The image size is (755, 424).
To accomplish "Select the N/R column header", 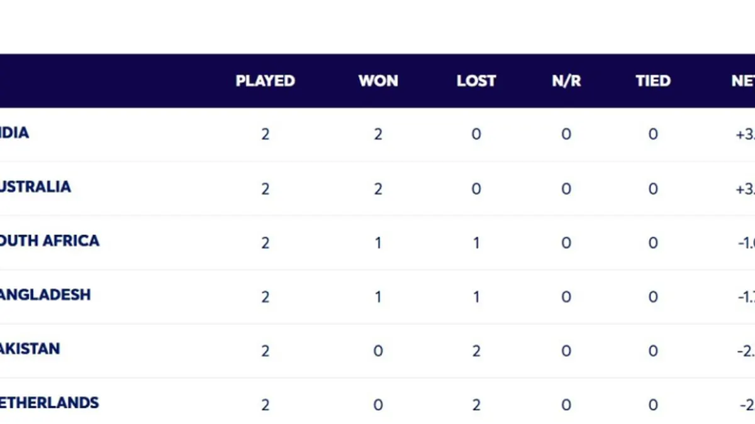I will (x=566, y=81).
